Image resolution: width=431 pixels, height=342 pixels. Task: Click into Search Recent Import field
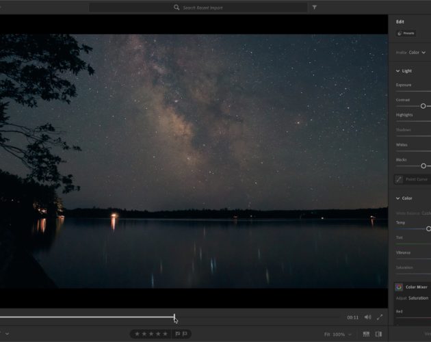198,8
